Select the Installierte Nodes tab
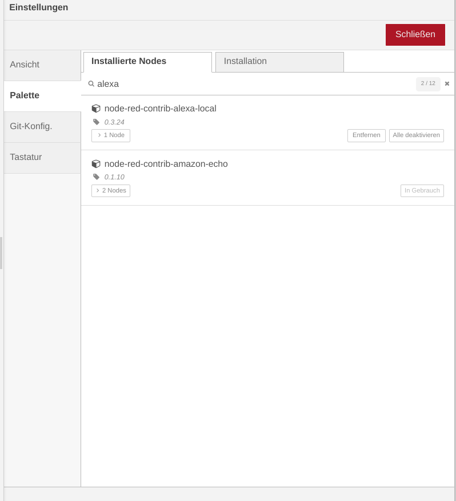The height and width of the screenshot is (501, 456). point(147,62)
